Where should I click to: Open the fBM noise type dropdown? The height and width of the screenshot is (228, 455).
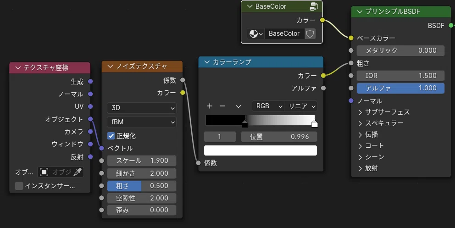click(x=142, y=122)
